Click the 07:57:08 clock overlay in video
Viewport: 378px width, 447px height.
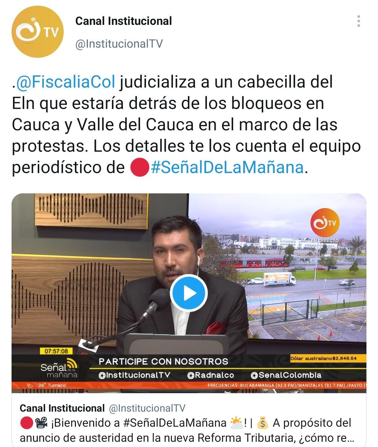point(56,351)
